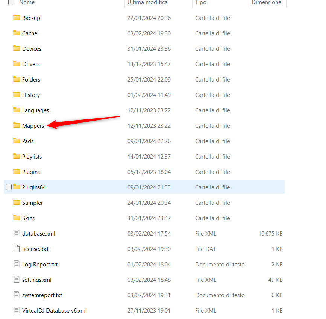Click the Backup folder icon
This screenshot has height=319, width=326.
tap(17, 17)
